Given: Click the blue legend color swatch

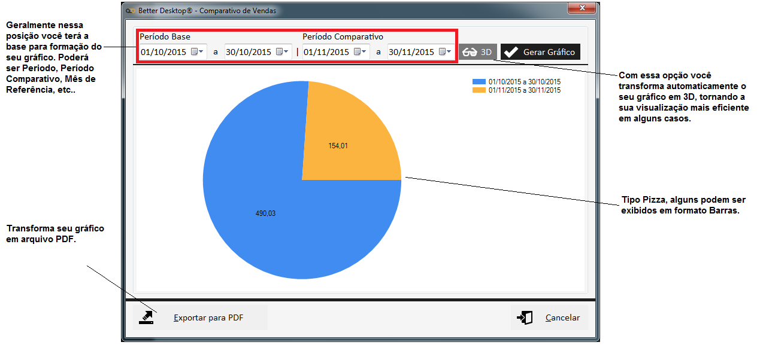Looking at the screenshot, I should coord(479,82).
